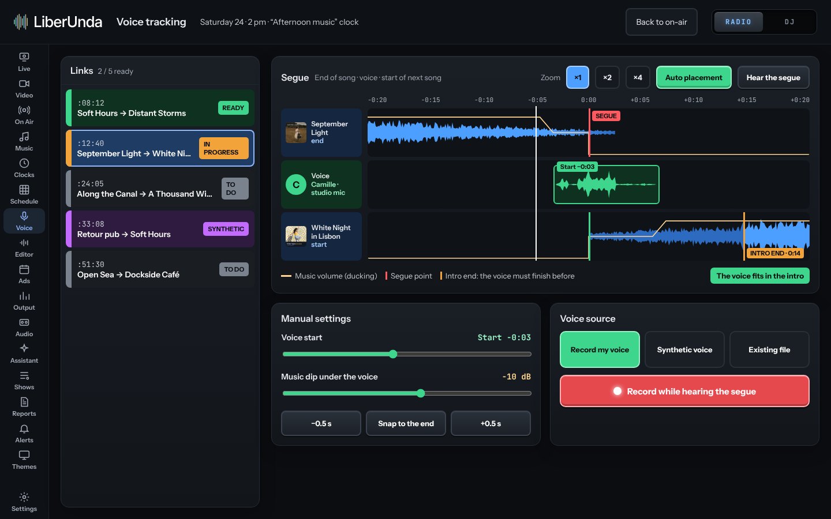Select link Retour pub → Soft Hours
This screenshot has width=831, height=519.
(160, 229)
